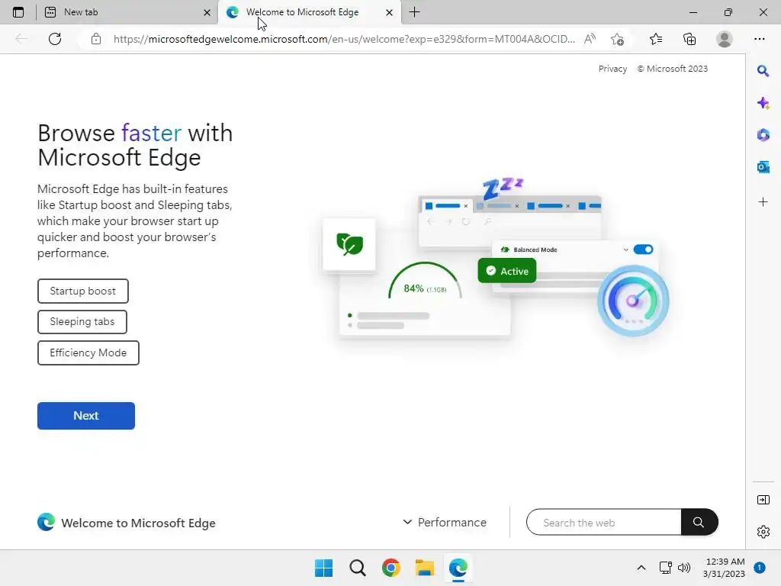Open network status tray icon
This screenshot has height=586, width=781.
pyautogui.click(x=665, y=568)
